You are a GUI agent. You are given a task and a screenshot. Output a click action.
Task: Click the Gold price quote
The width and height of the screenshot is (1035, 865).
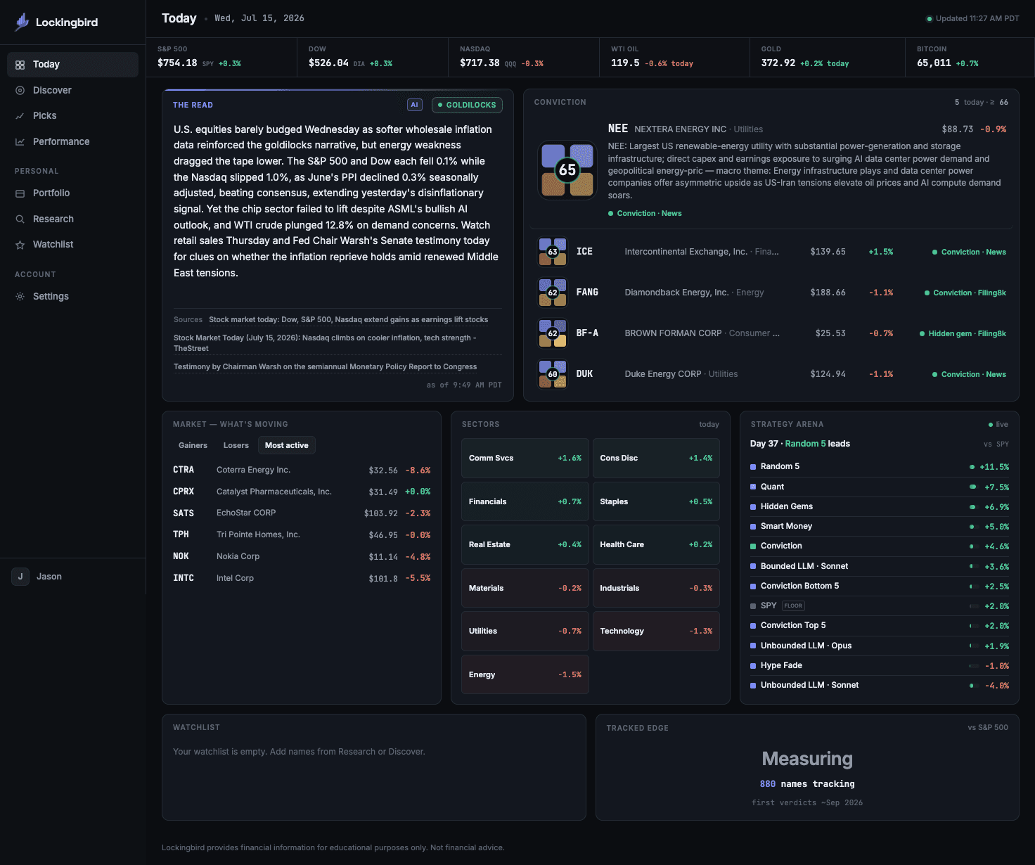(828, 57)
